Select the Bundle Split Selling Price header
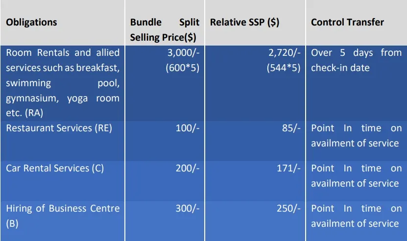407x241 pixels. pyautogui.click(x=165, y=29)
